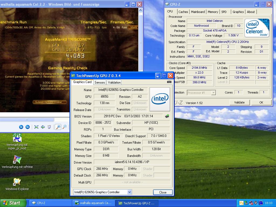The height and width of the screenshot is (207, 276).
Task: Click Package Socket 478 mPGA value
Action: click(215, 30)
